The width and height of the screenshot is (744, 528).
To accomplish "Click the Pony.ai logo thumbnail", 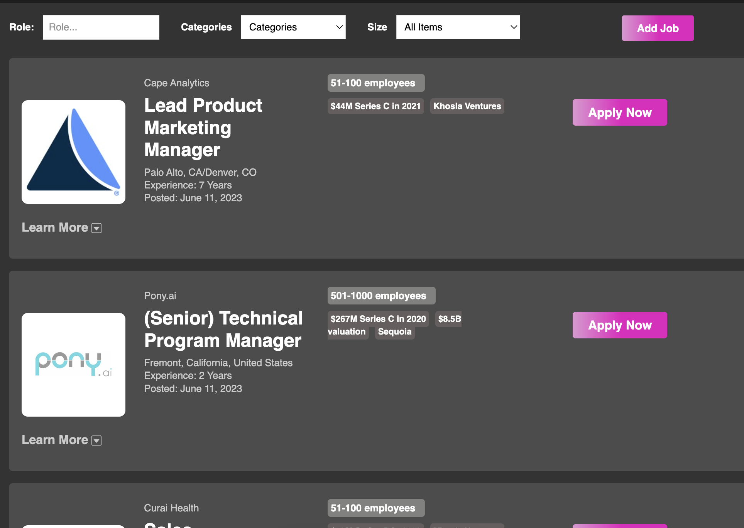I will pos(73,365).
